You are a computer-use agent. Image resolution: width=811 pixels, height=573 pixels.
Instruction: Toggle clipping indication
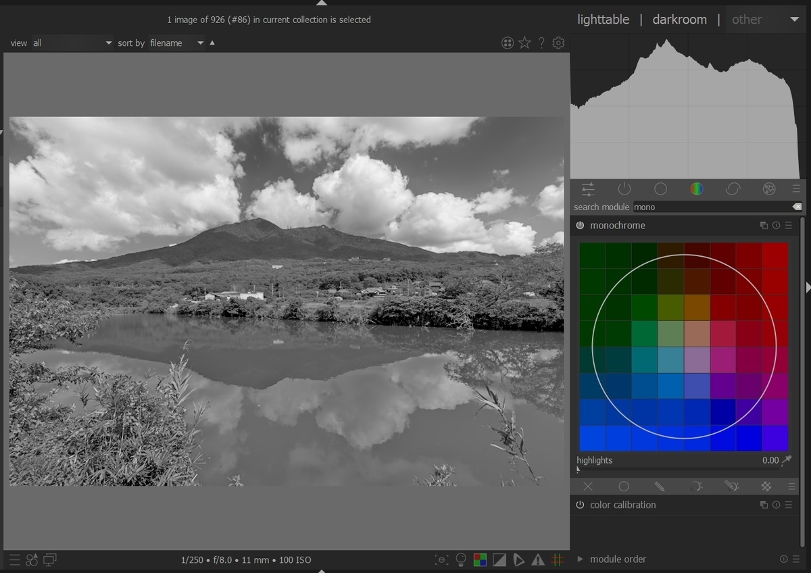point(499,559)
